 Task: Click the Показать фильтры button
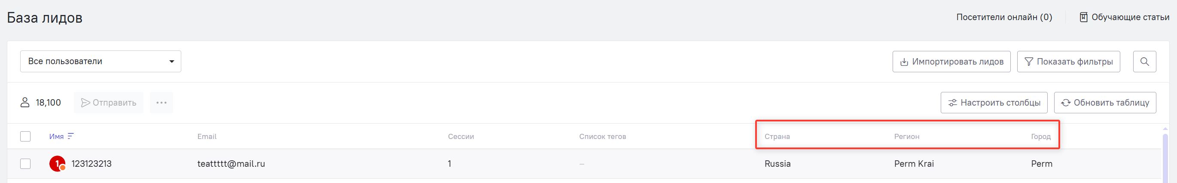click(x=1068, y=62)
